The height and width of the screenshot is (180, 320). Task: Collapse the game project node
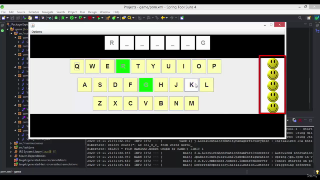tap(8, 29)
